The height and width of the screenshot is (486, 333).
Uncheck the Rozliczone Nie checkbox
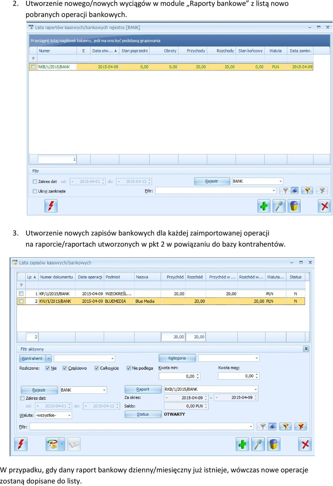[x=48, y=368]
